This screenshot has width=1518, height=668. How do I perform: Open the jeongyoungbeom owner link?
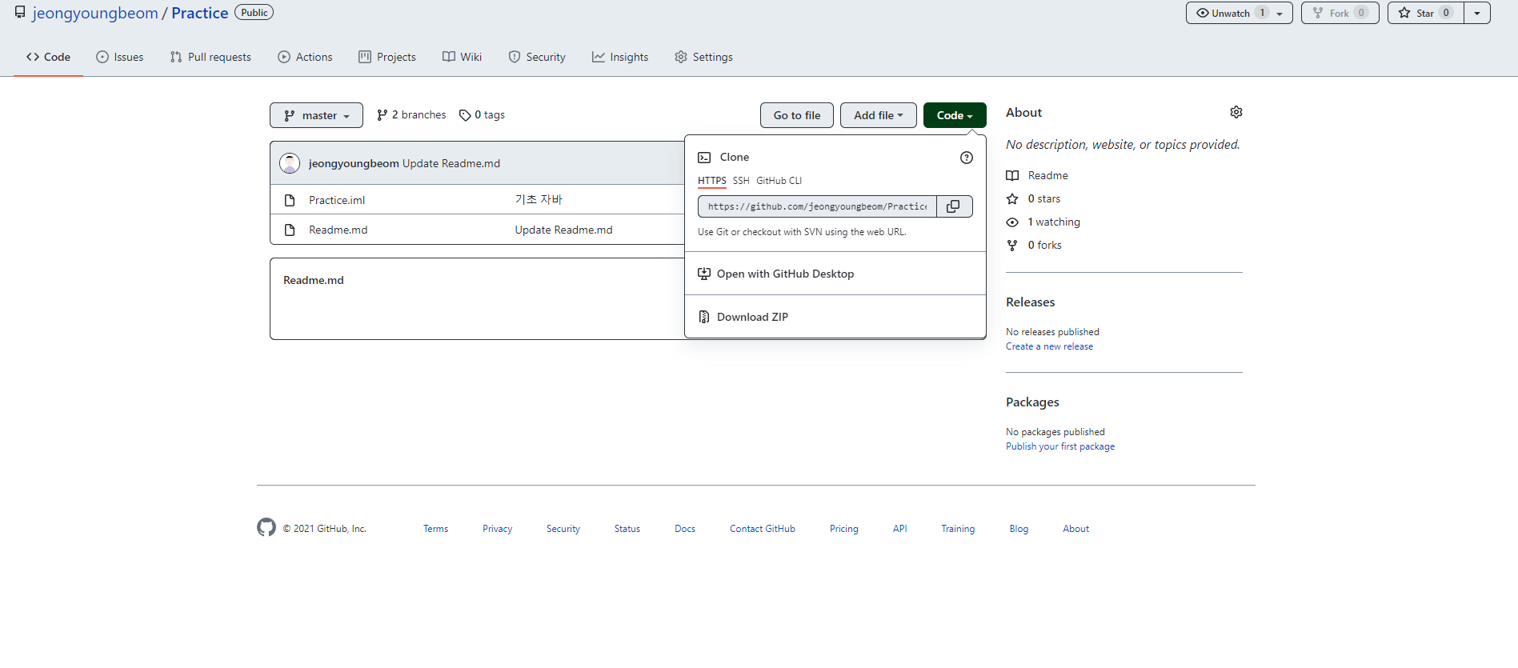pyautogui.click(x=95, y=13)
